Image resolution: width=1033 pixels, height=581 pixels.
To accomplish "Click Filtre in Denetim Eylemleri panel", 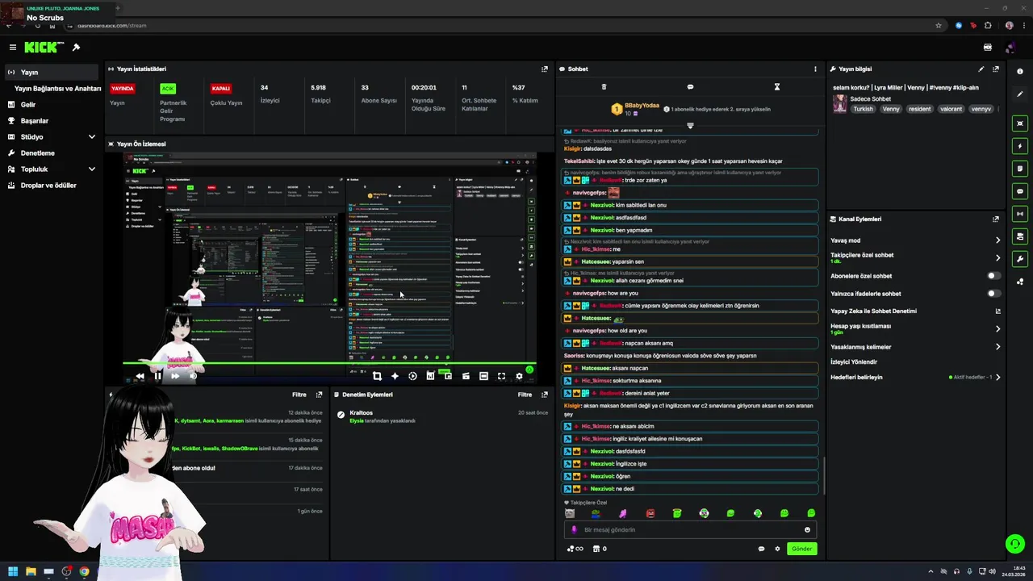I will click(x=525, y=395).
